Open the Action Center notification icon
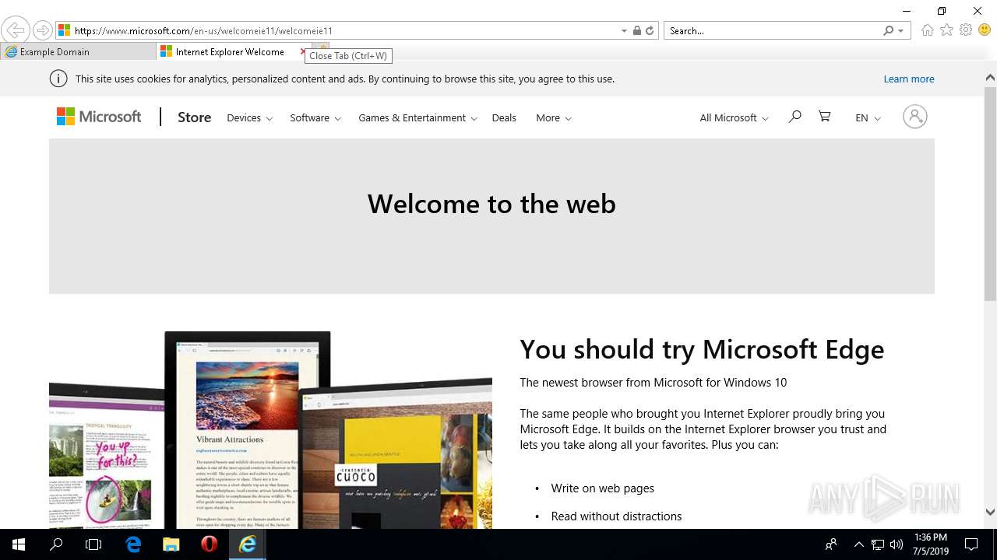The height and width of the screenshot is (560, 997). pyautogui.click(x=971, y=544)
